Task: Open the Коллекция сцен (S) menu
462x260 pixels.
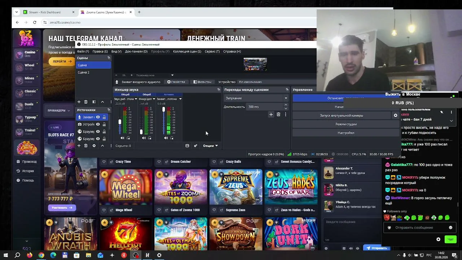Action: click(187, 51)
